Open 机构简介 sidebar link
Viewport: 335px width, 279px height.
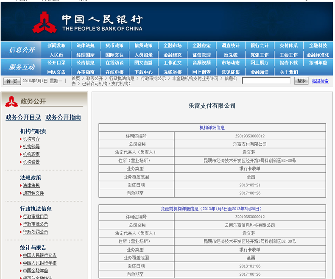[31, 139]
